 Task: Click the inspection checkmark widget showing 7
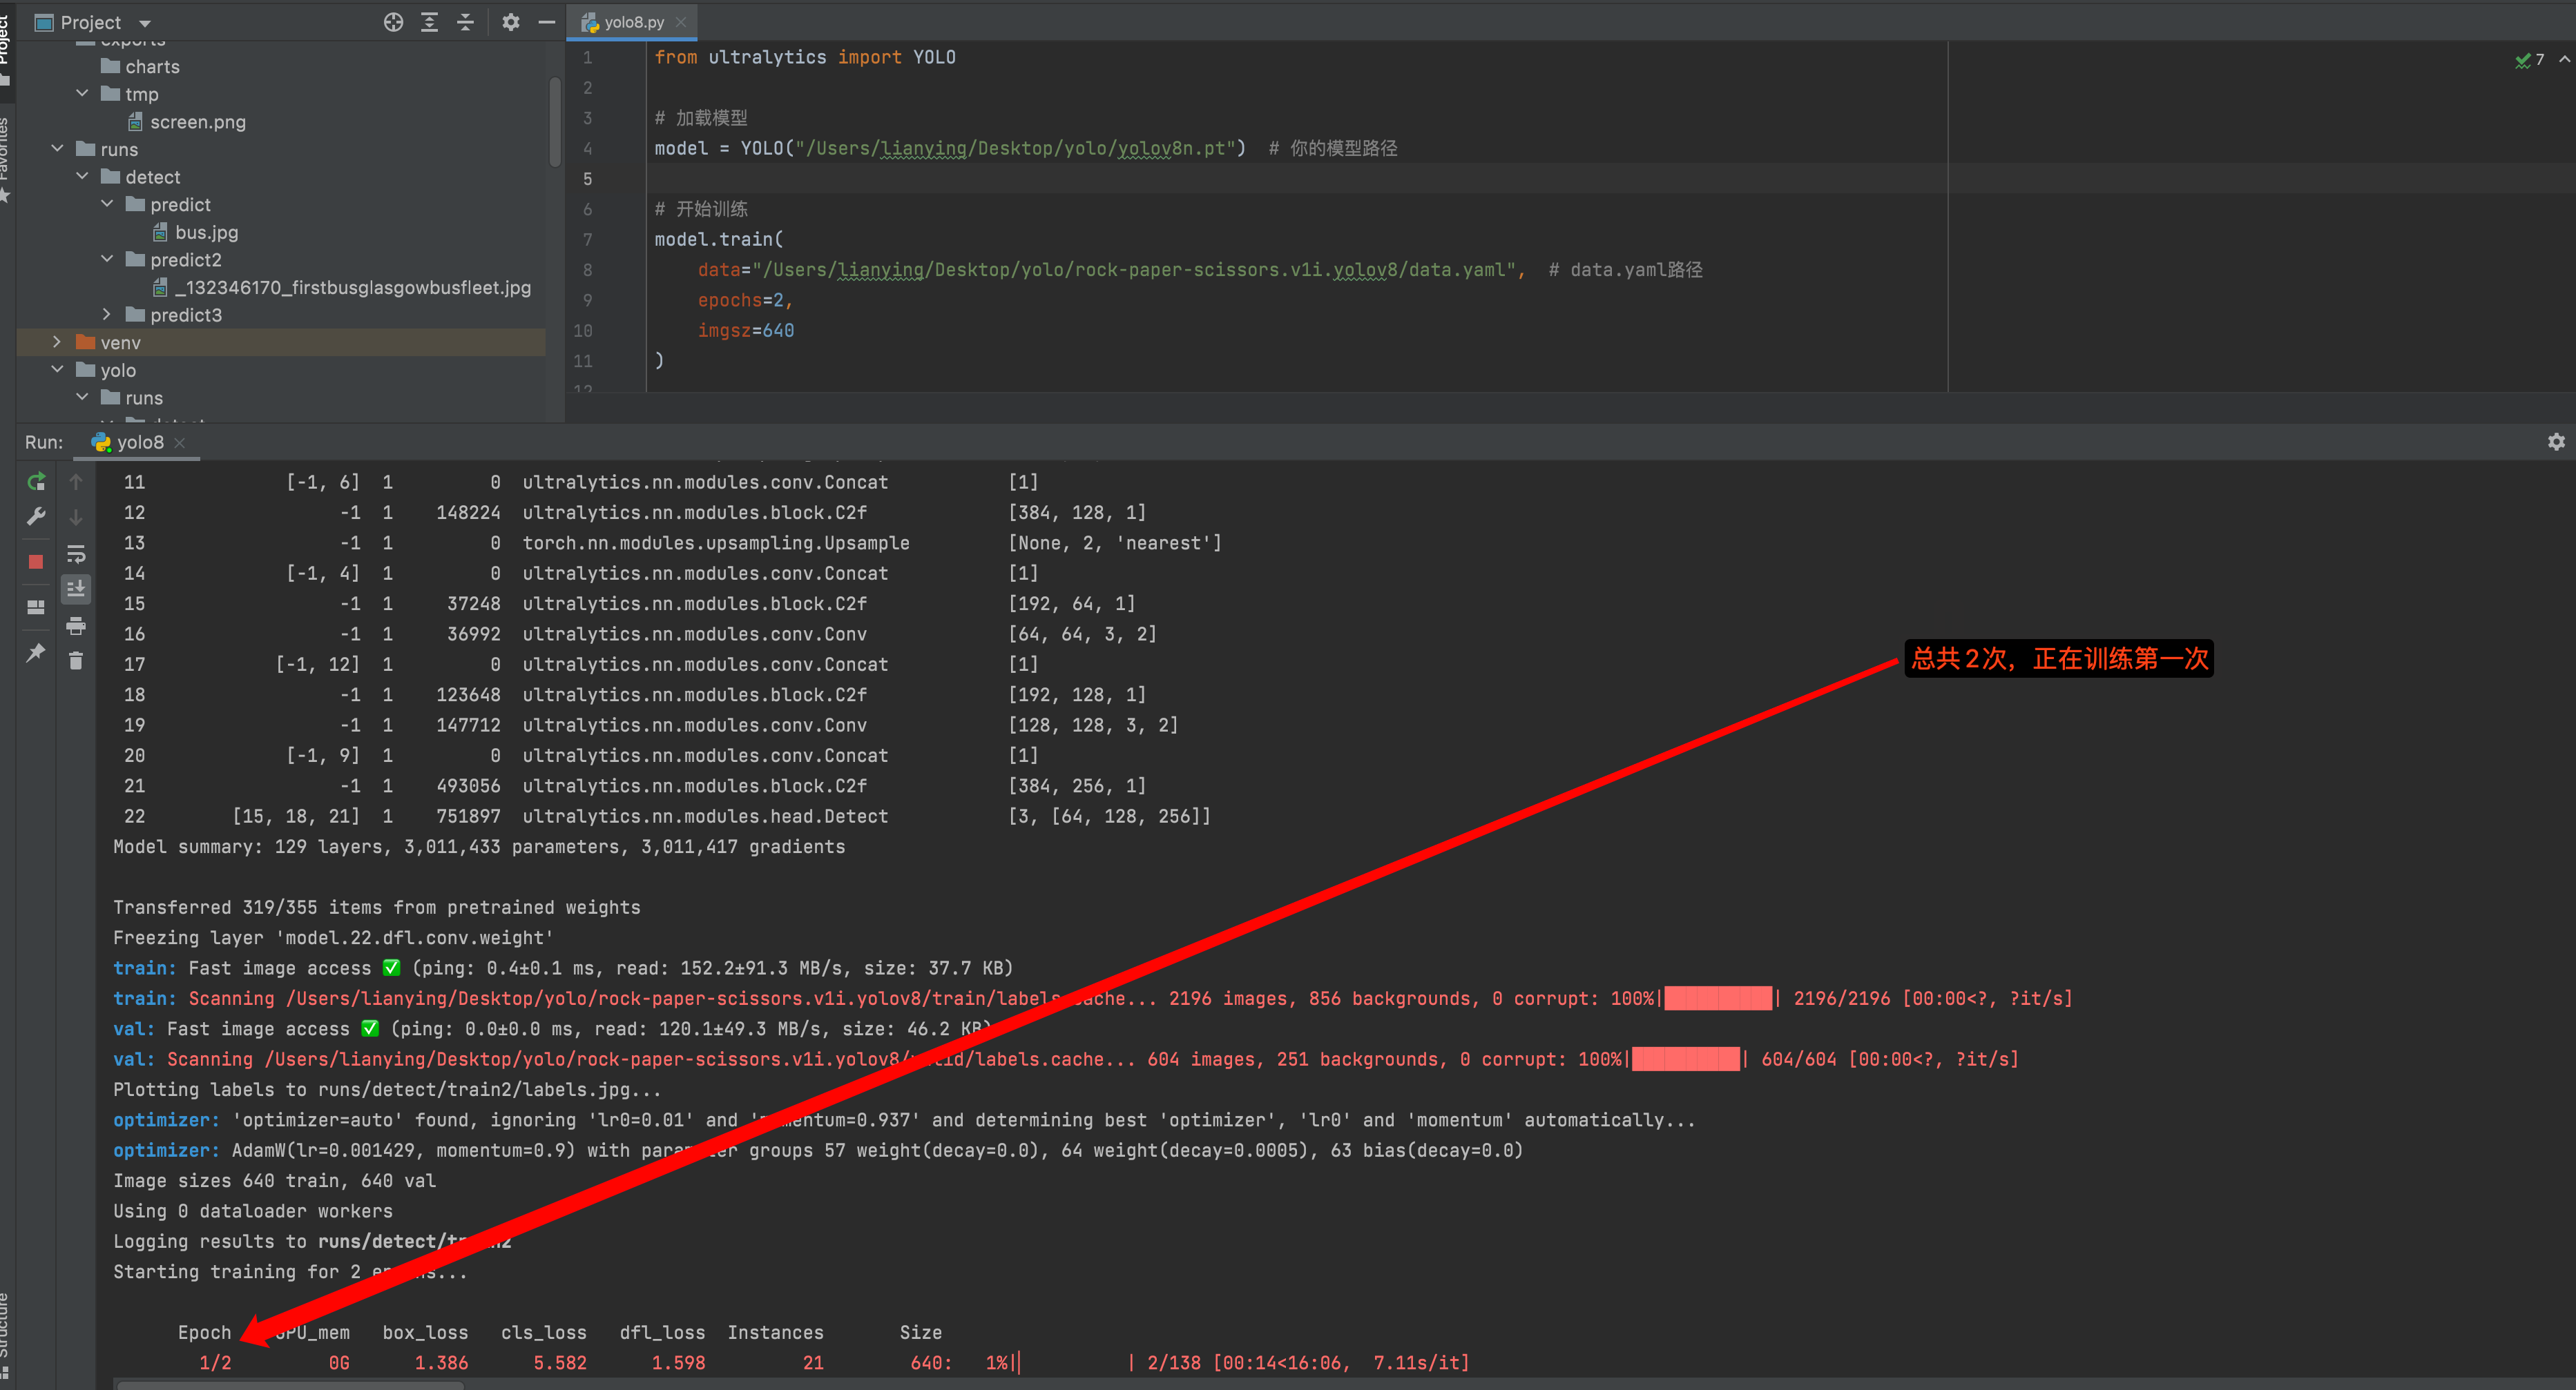pyautogui.click(x=2529, y=60)
